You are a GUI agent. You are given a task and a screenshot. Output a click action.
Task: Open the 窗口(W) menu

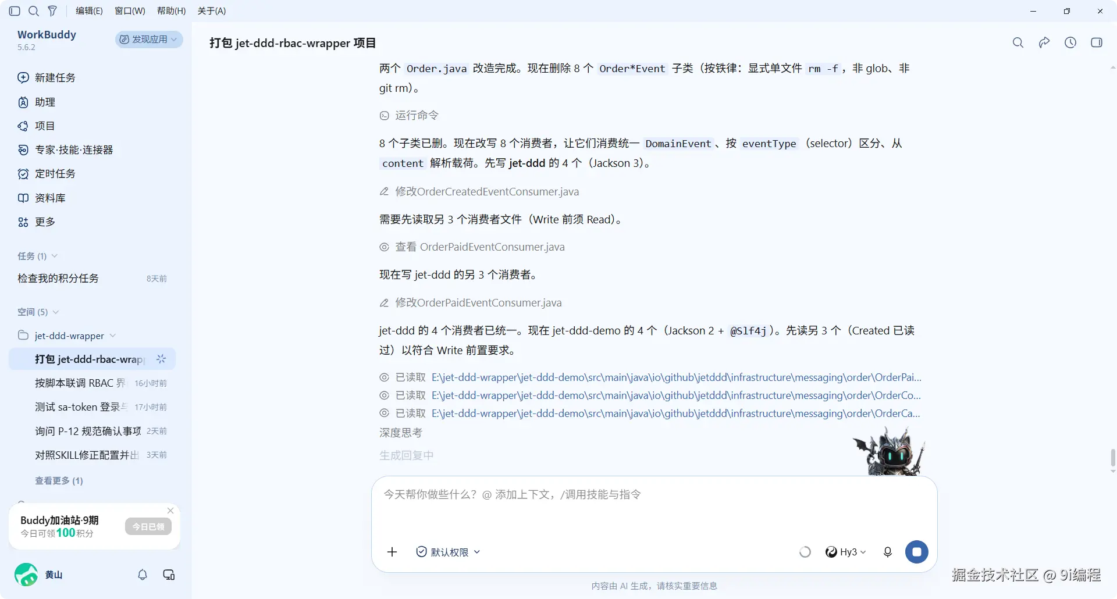coord(130,11)
